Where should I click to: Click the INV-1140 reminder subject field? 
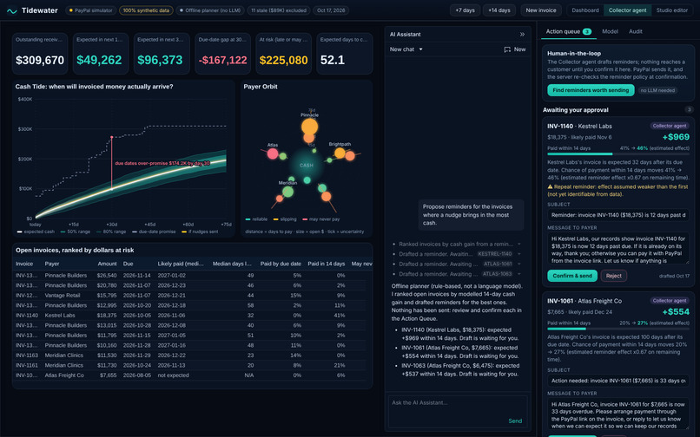[x=617, y=215]
